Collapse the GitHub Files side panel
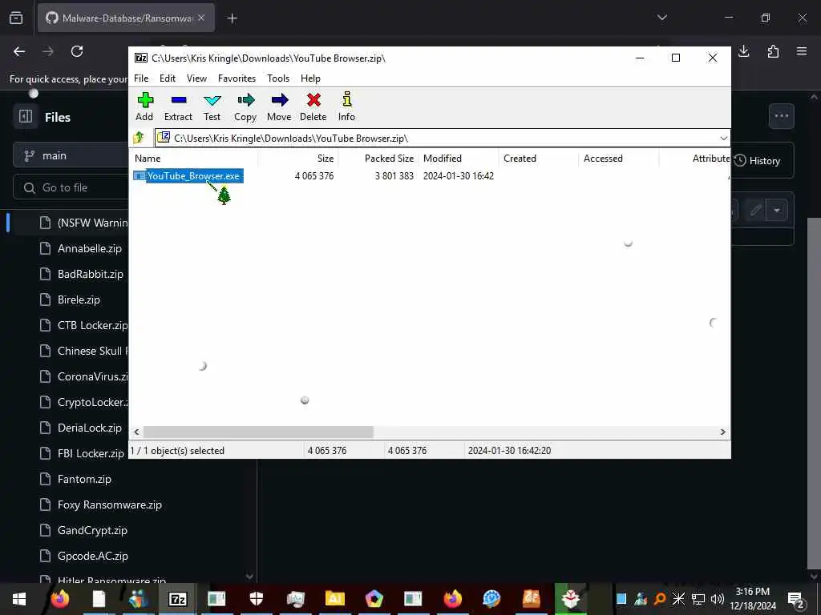Image resolution: width=821 pixels, height=615 pixels. click(26, 116)
